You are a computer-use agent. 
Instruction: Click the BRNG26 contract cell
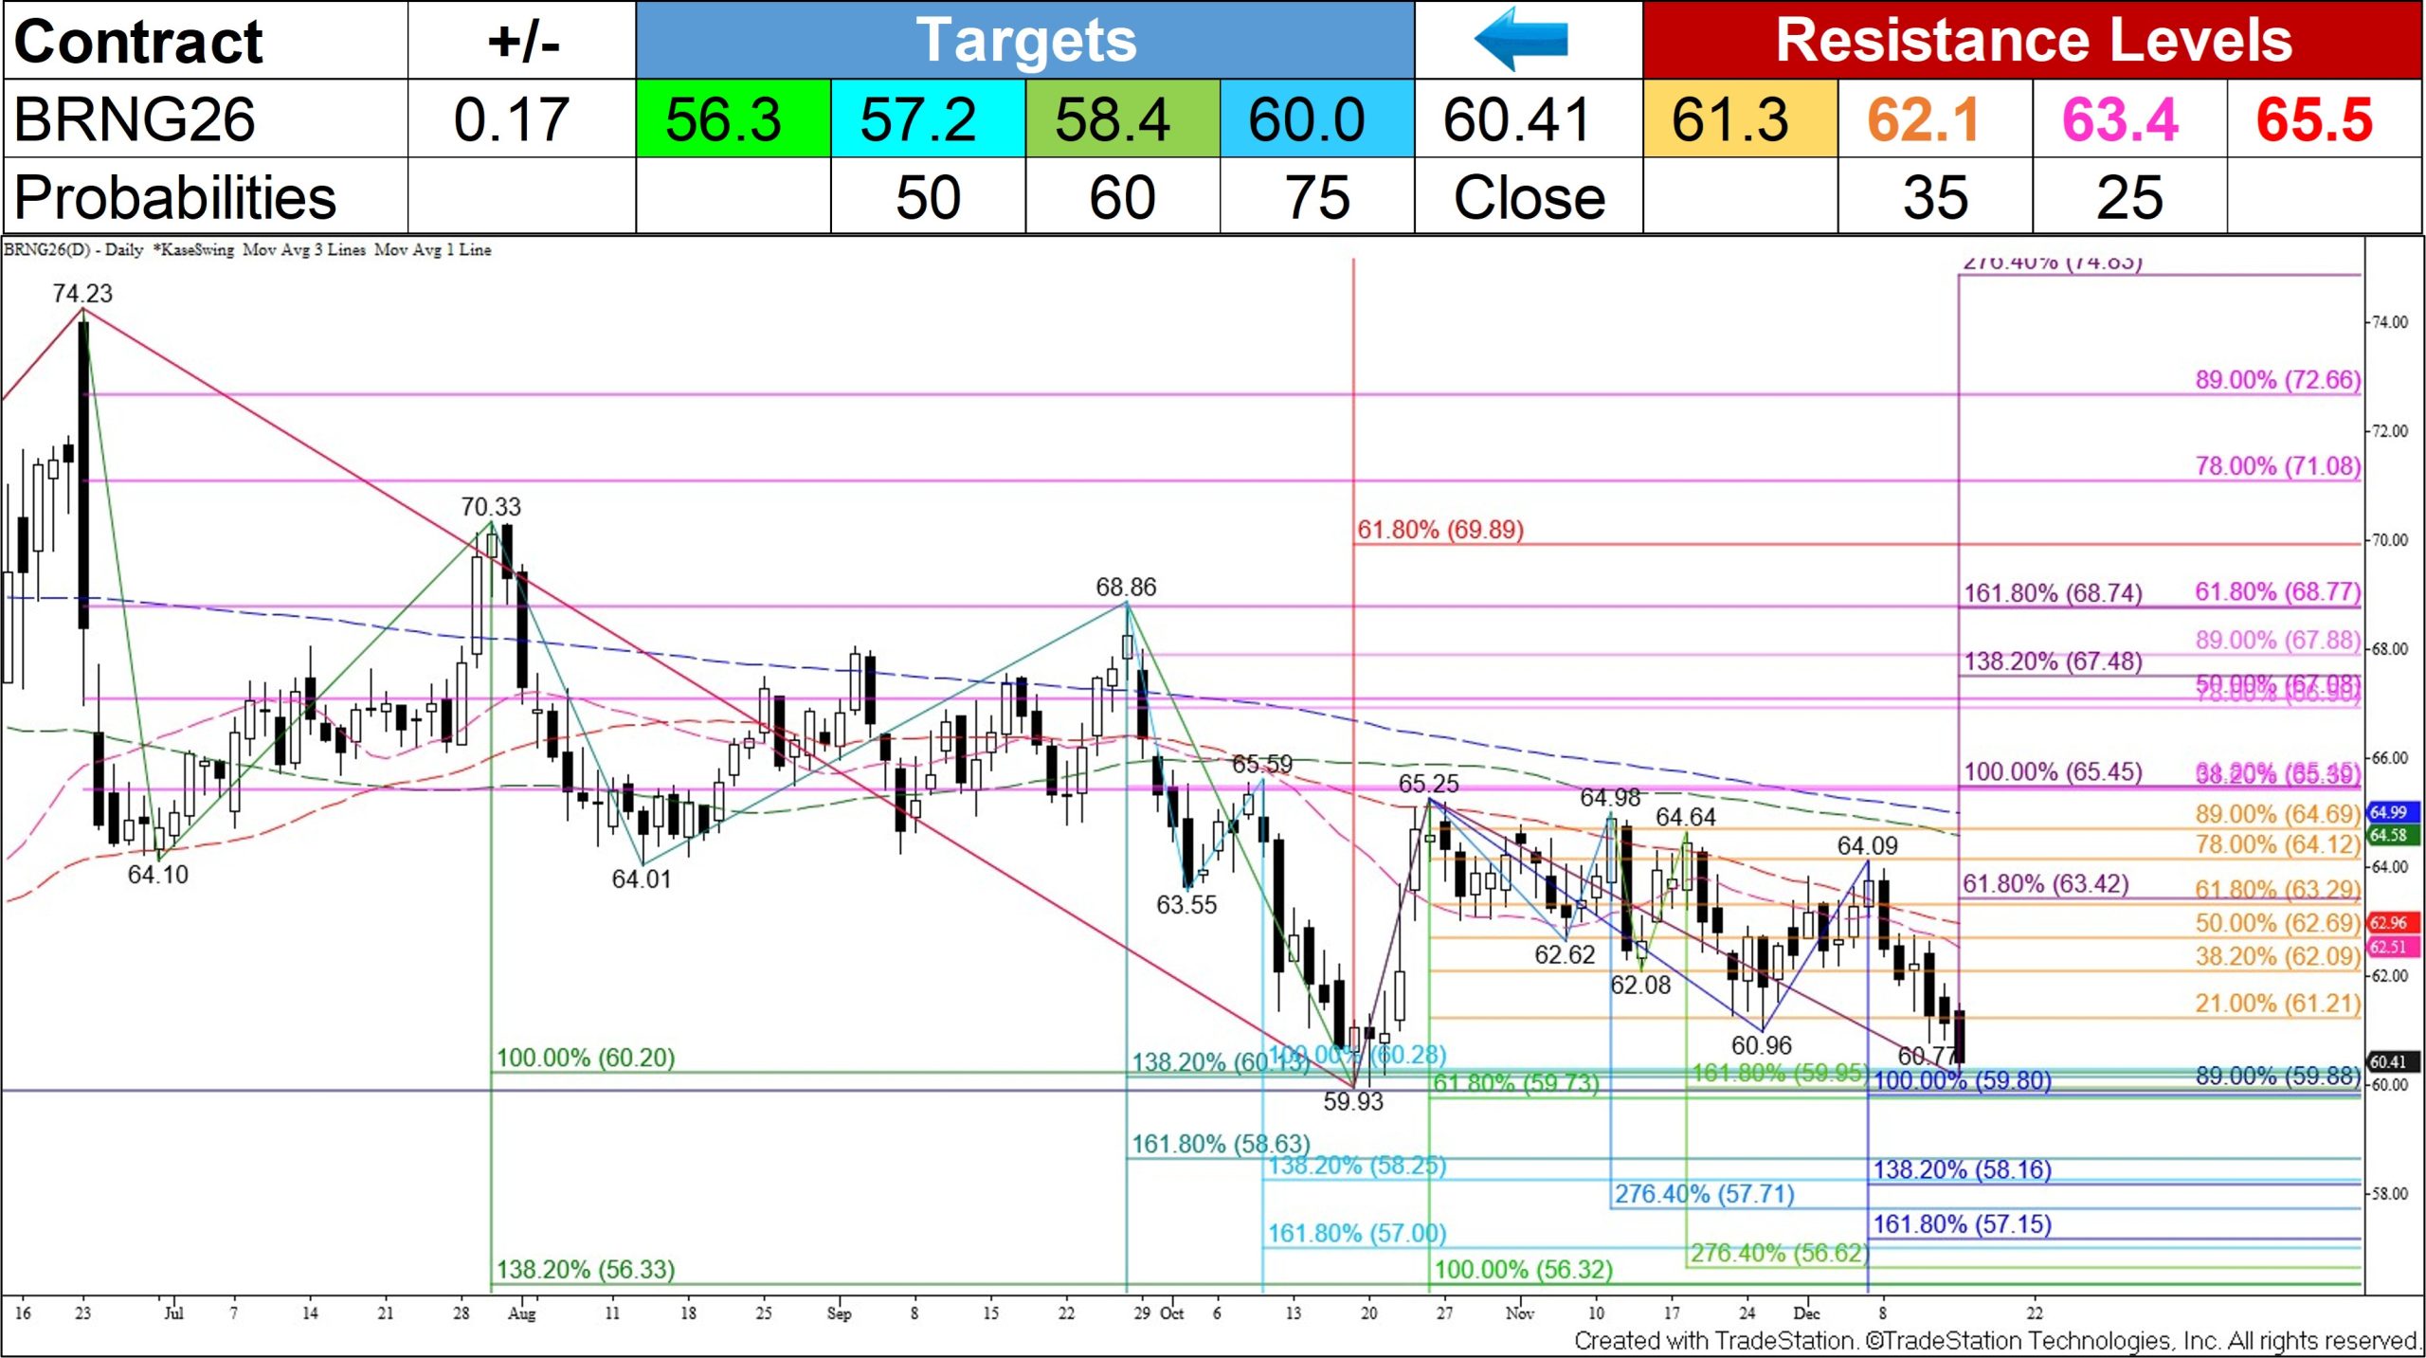click(x=135, y=119)
